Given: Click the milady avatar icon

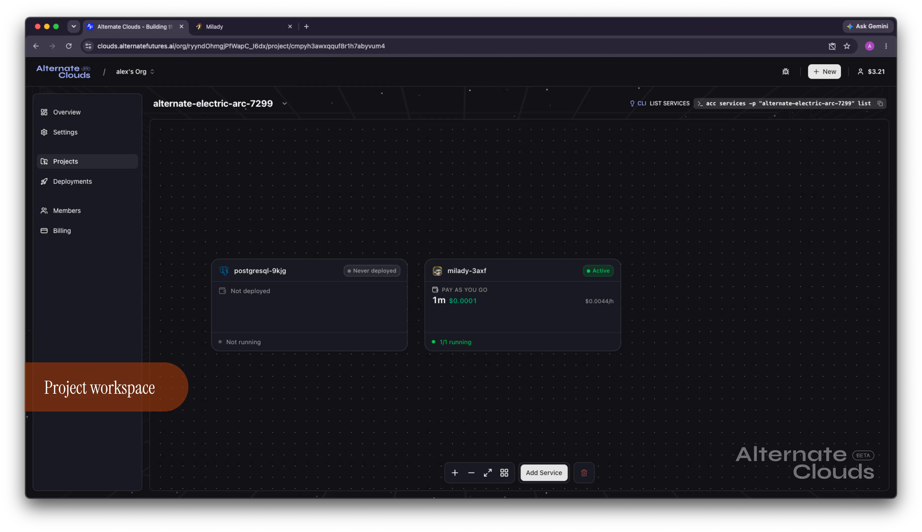Looking at the screenshot, I should 437,271.
